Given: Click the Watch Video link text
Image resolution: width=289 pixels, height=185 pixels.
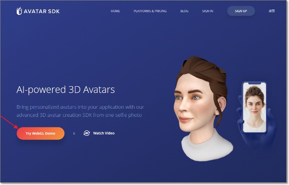Looking at the screenshot, I should [x=104, y=133].
